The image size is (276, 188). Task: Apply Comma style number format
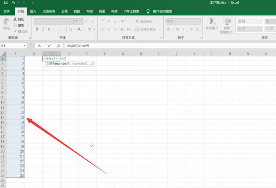183,29
